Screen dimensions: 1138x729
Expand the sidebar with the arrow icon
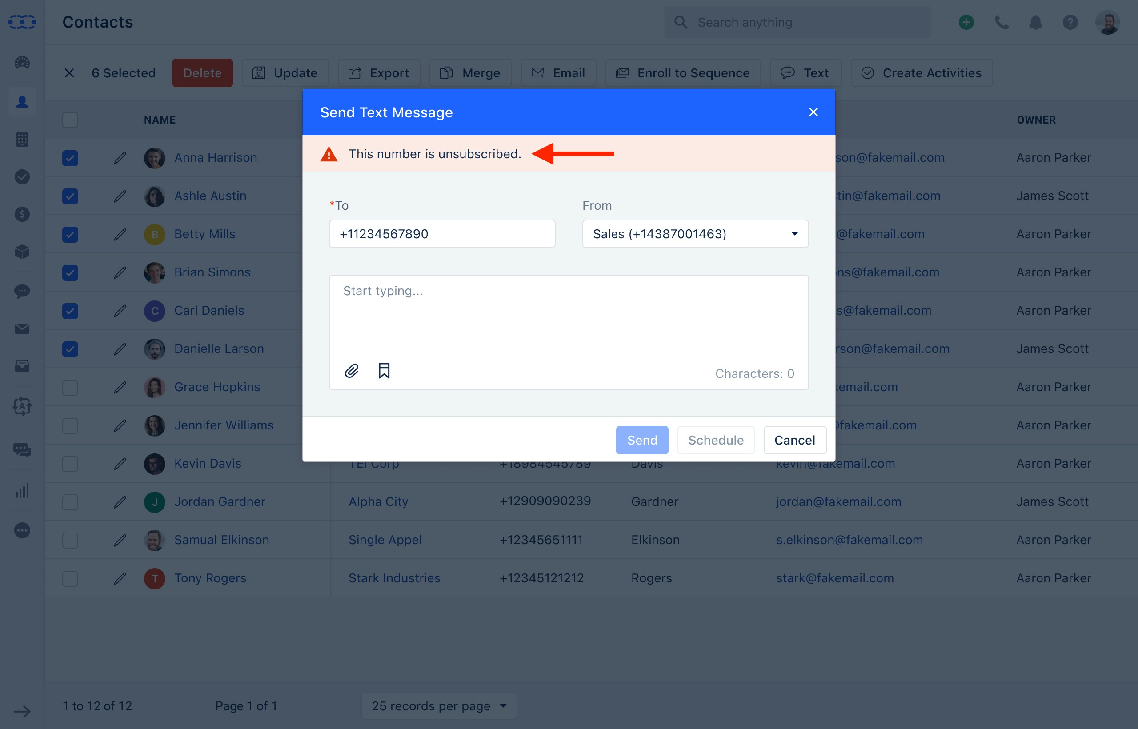click(22, 711)
